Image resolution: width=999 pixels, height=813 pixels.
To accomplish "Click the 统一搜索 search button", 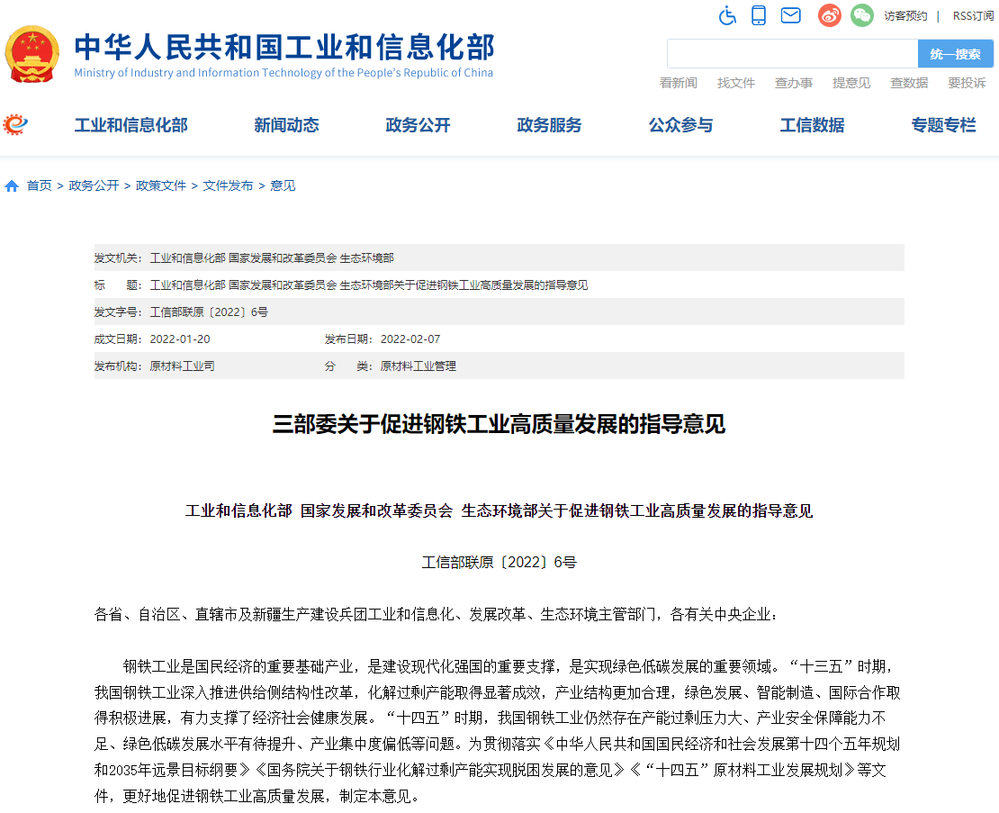I will (x=955, y=54).
